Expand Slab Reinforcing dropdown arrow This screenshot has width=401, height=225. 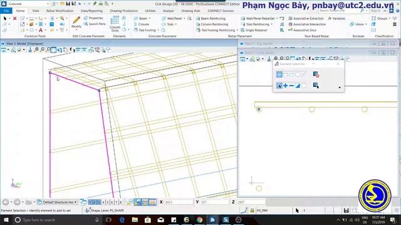(271, 24)
